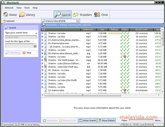Open the Chat people icon
The image size is (165, 127).
click(x=97, y=15)
